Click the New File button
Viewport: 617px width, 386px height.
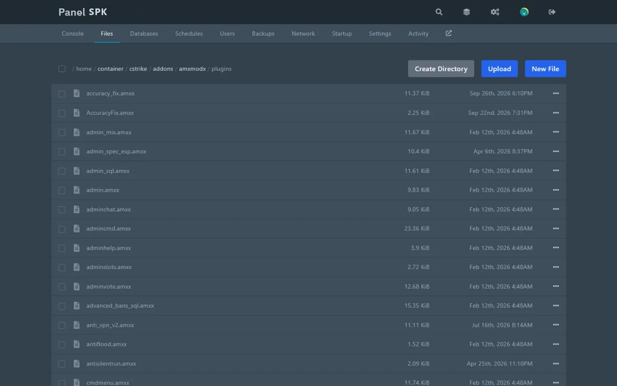click(545, 69)
